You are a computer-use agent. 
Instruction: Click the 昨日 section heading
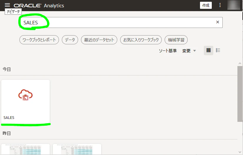(7, 133)
